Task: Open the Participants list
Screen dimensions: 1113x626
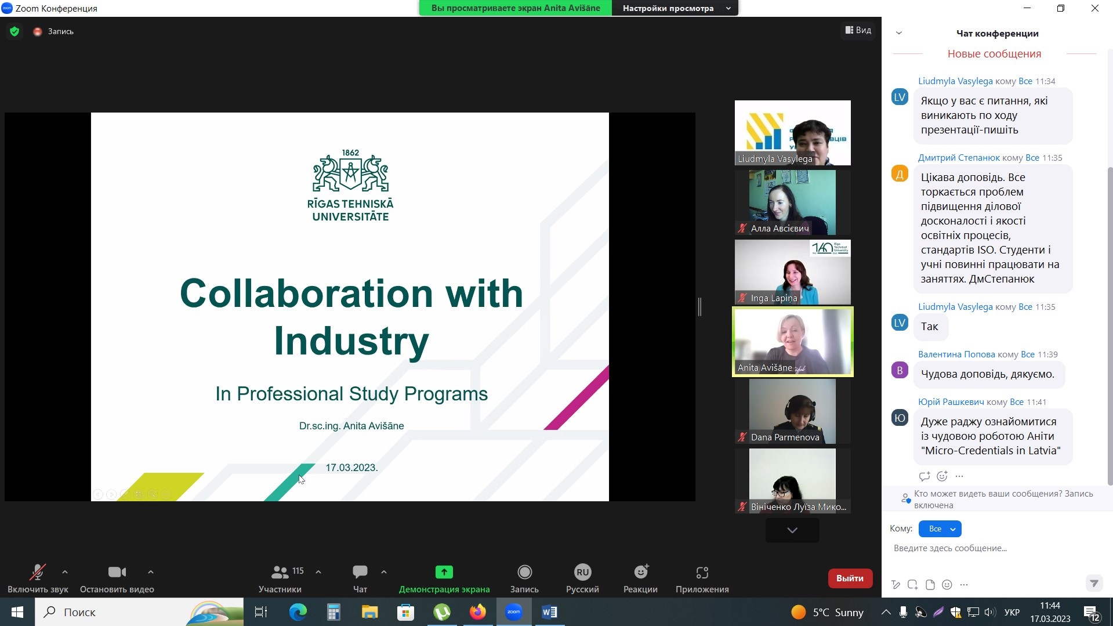Action: tap(280, 573)
